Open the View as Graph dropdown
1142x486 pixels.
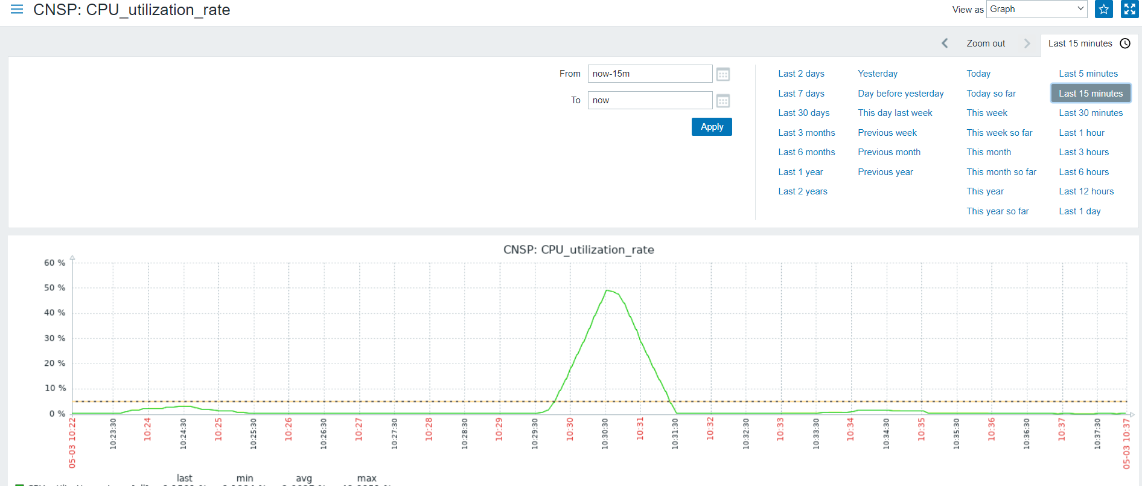coord(1036,9)
